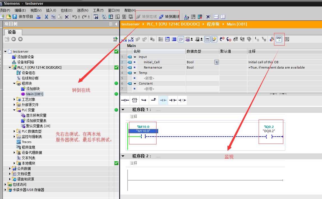322x199 pixels.
Task: Click the favorites star icon in editor toolbar
Action: (x=214, y=39)
